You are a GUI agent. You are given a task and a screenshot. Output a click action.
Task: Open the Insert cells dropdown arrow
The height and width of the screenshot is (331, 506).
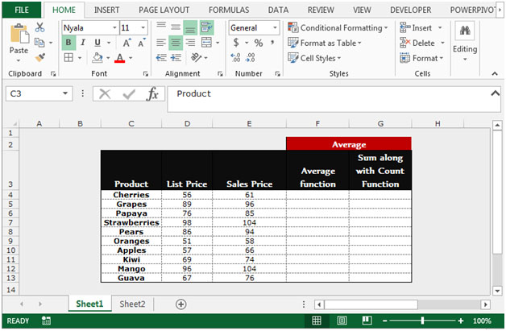click(440, 27)
